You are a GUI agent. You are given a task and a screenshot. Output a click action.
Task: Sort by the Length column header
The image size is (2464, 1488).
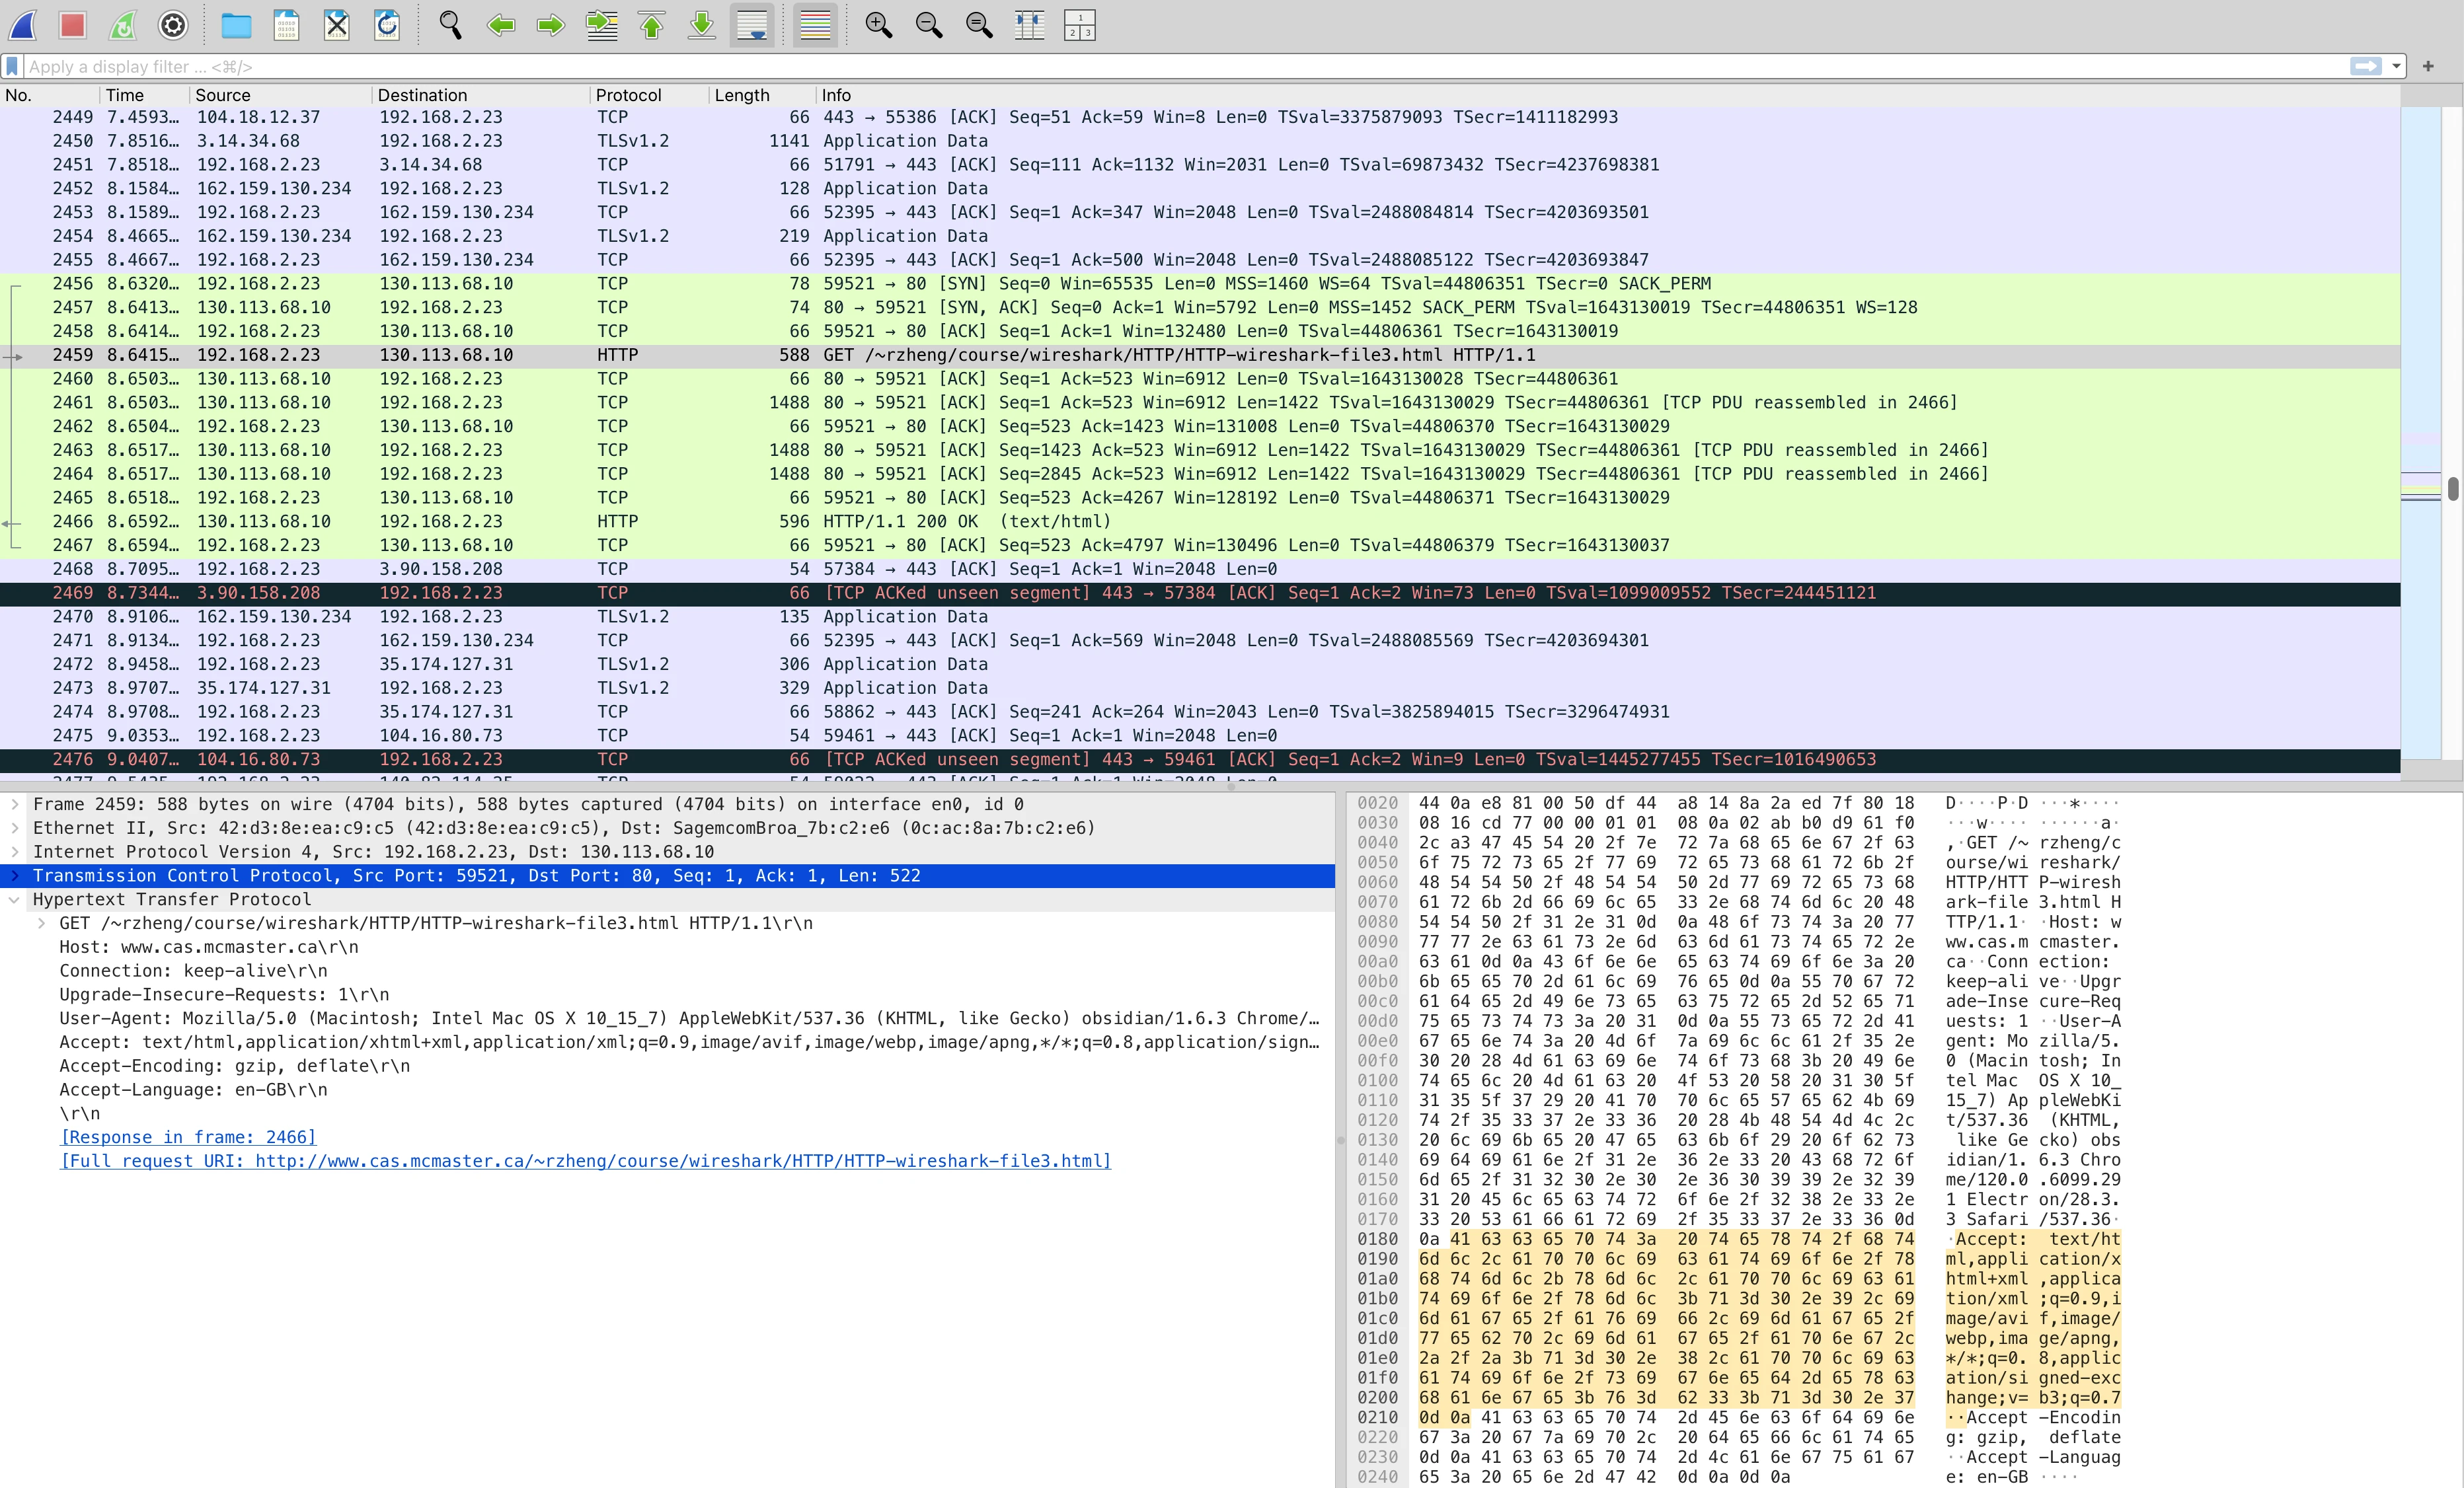point(762,95)
